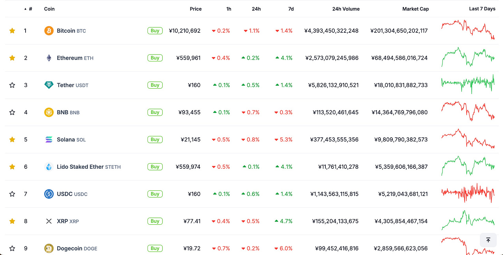Screen dimensions: 503x255
Task: Sort by 24h change header
Action: pos(256,9)
